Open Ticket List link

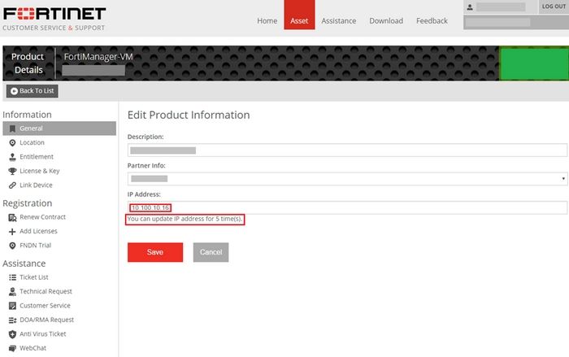tap(34, 277)
